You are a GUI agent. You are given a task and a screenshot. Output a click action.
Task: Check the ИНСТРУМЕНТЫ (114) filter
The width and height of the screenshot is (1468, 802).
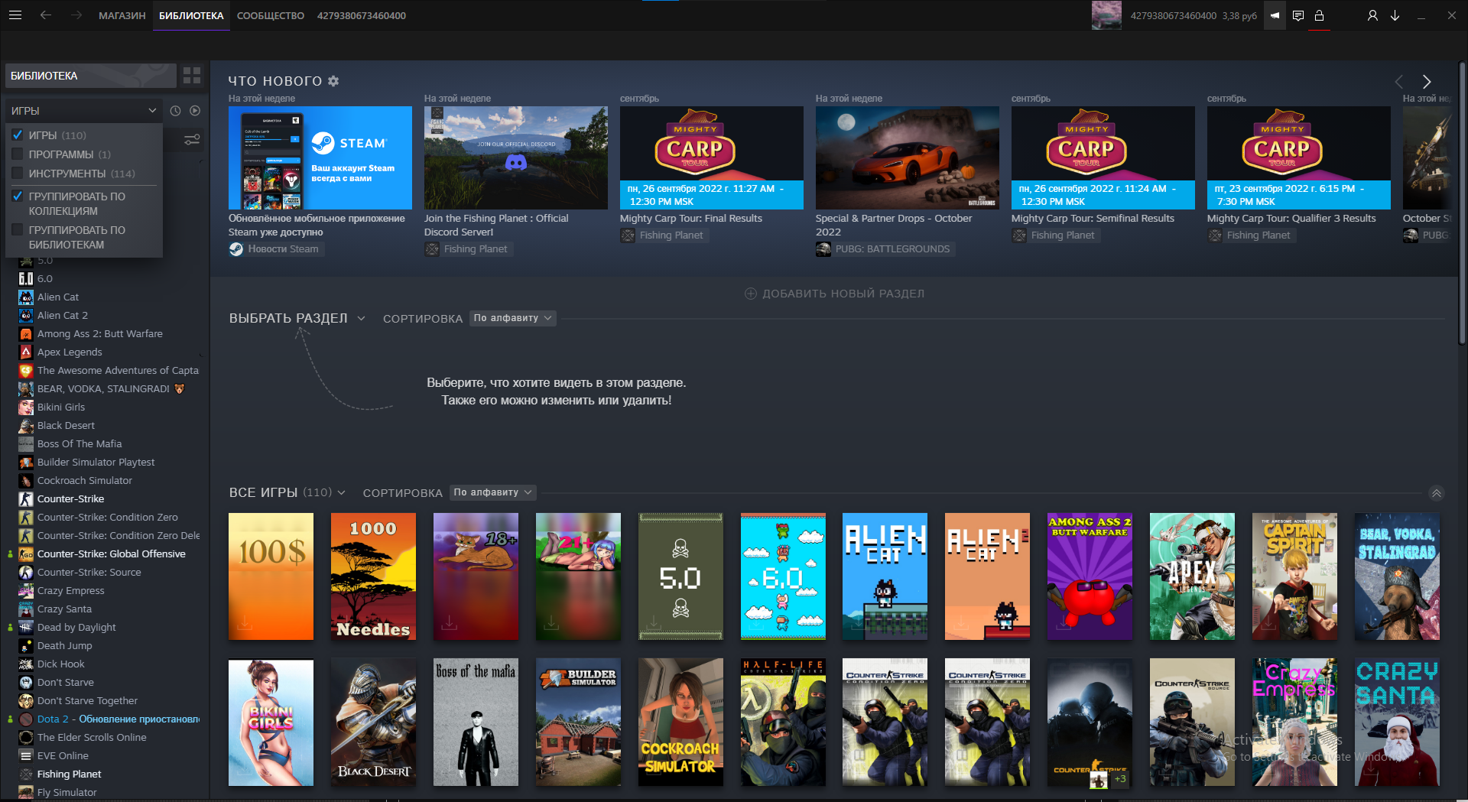[x=18, y=174]
